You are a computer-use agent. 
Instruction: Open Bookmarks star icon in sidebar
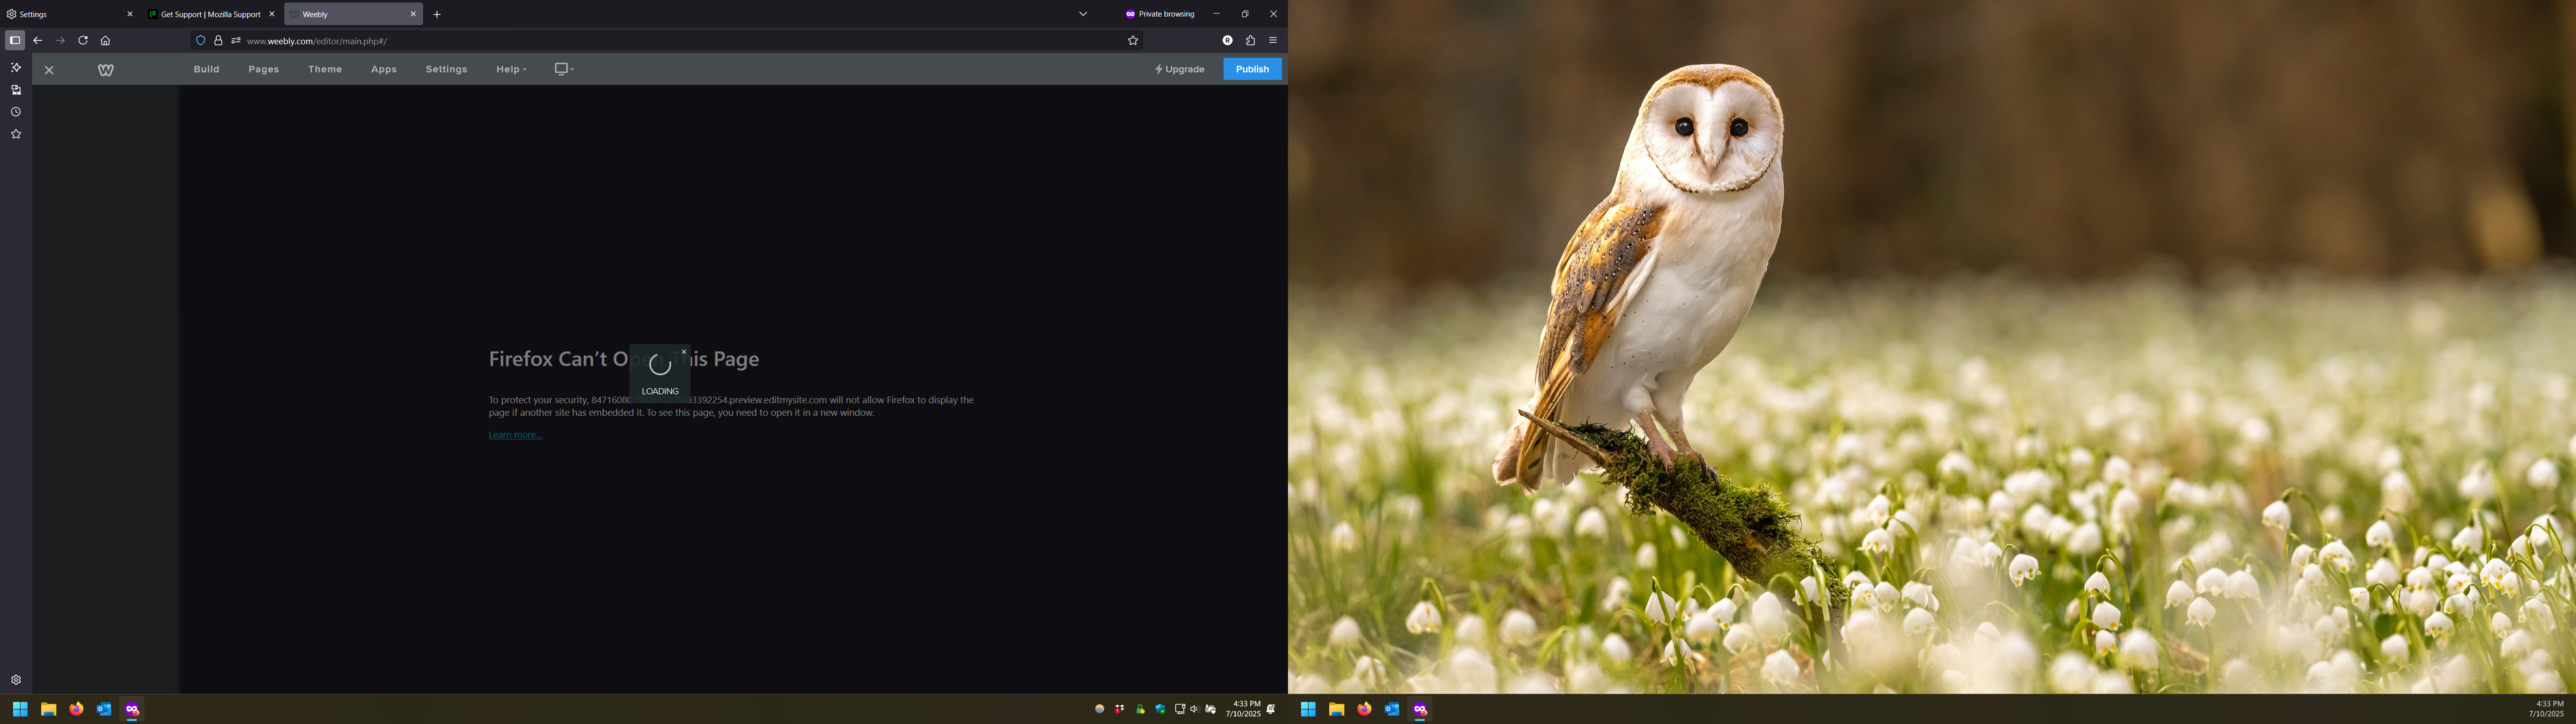[x=16, y=134]
